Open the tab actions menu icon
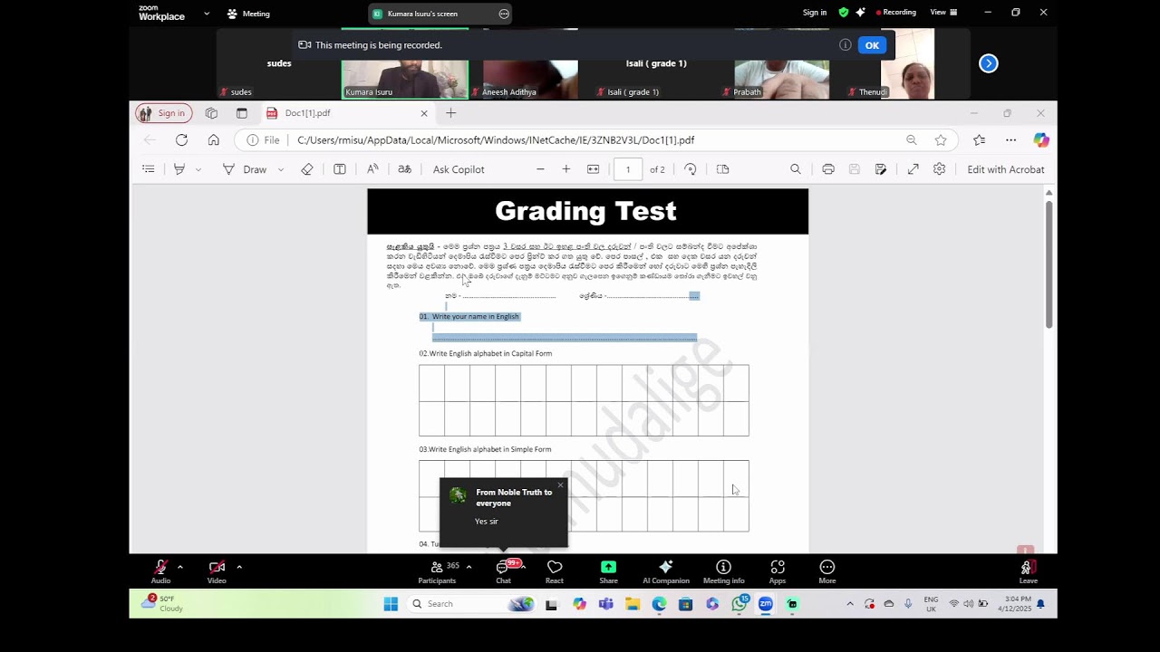1160x652 pixels. tap(242, 113)
